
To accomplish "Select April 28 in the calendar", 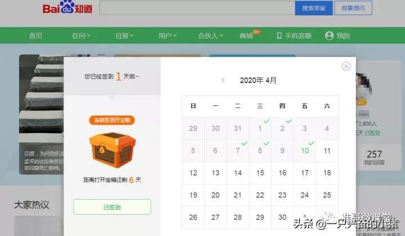I will coord(237,217).
